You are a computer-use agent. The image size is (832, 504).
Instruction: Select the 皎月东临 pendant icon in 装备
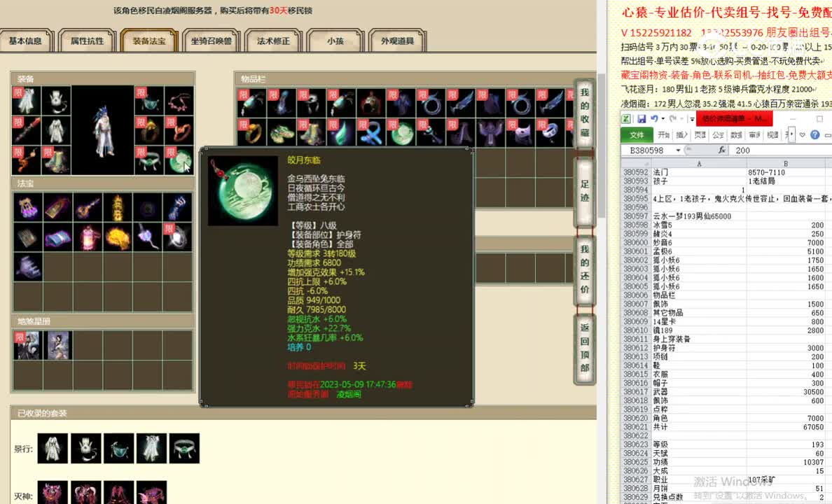177,161
